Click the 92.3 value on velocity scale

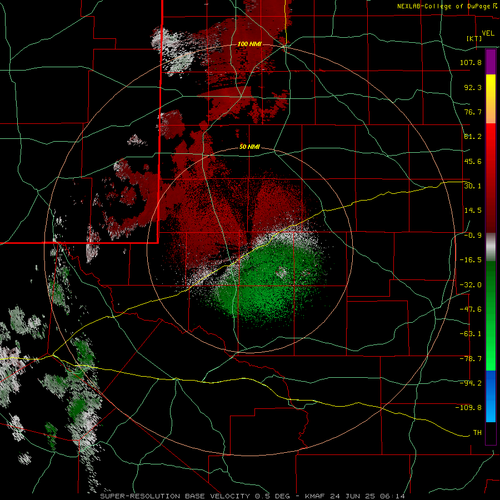click(473, 87)
